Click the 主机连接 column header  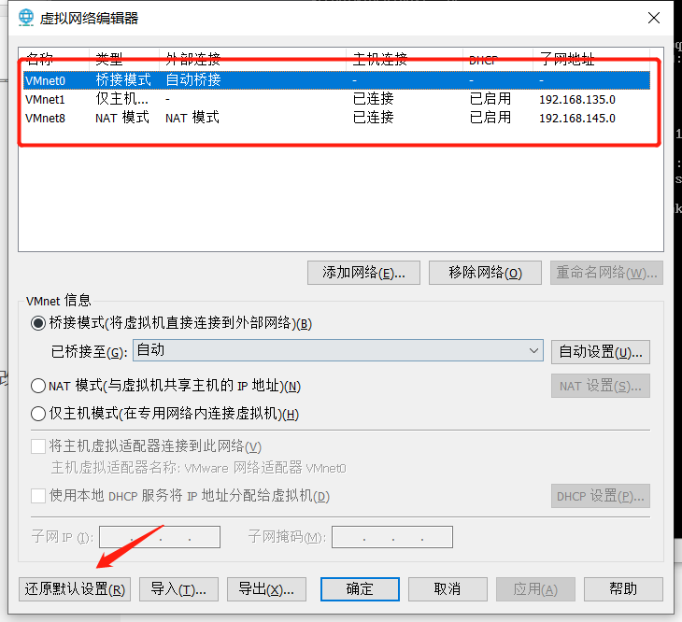405,58
